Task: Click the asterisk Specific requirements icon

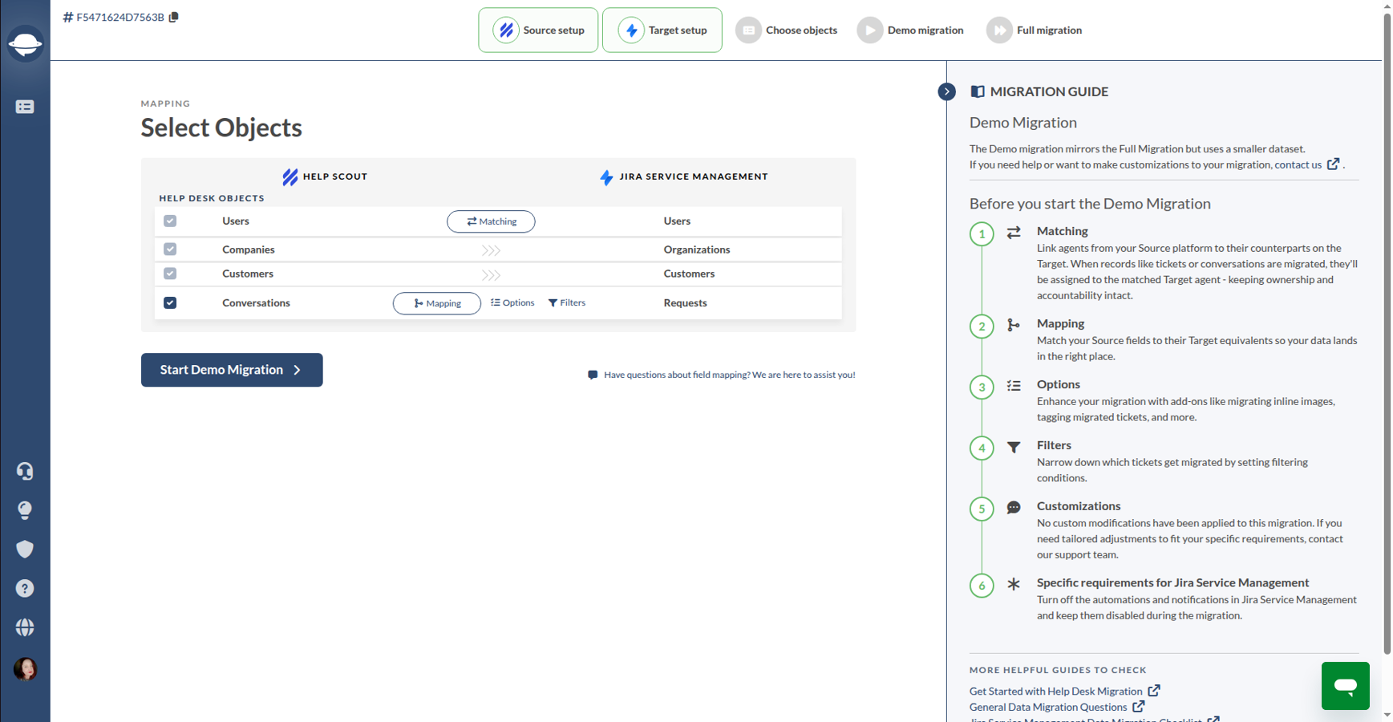Action: (1014, 584)
